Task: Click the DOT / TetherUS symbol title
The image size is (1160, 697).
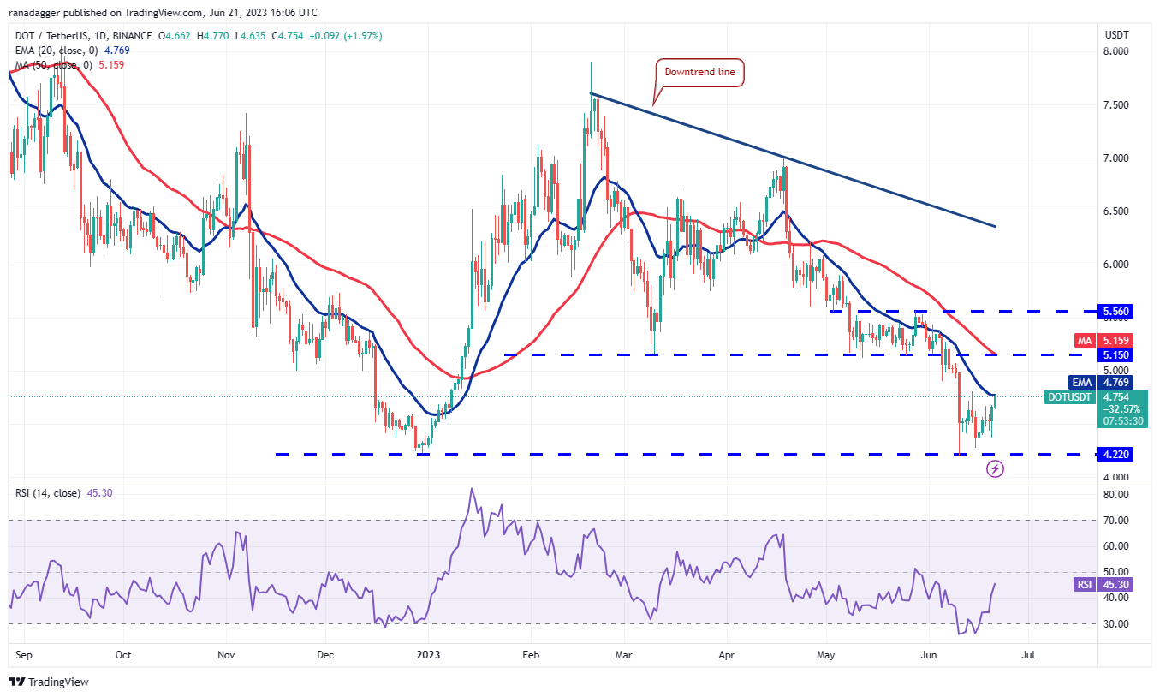Action: pyautogui.click(x=58, y=36)
